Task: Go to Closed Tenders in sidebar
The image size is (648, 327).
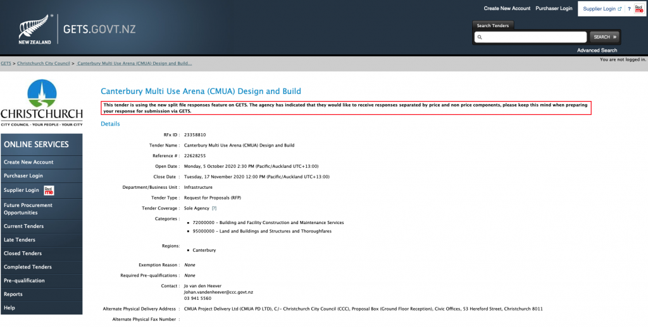Action: [21, 253]
